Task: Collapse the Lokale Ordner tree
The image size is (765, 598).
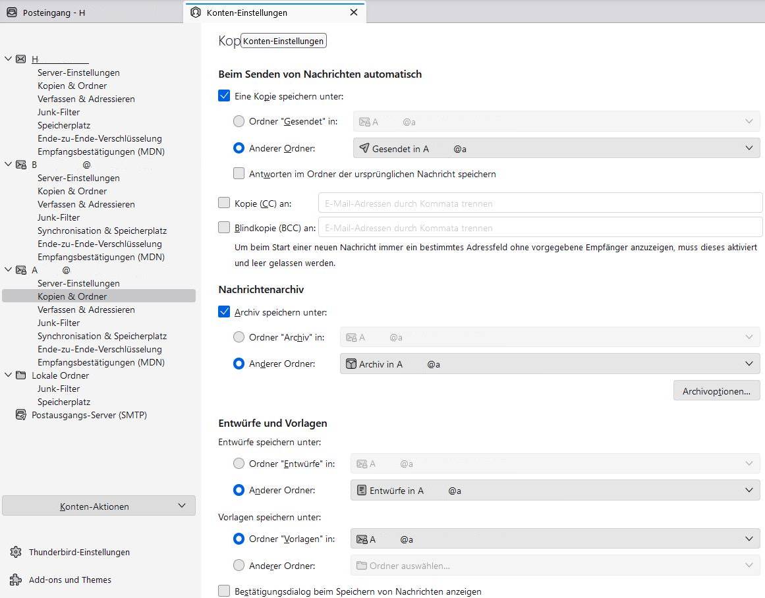Action: (x=9, y=375)
